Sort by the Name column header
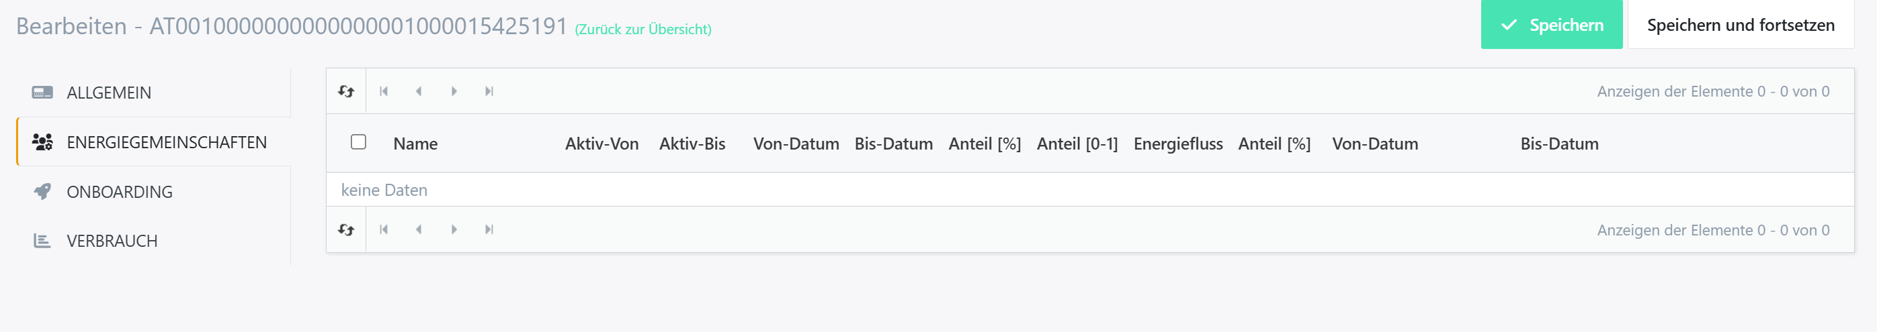Screen dimensions: 1877x332 pyautogui.click(x=415, y=144)
